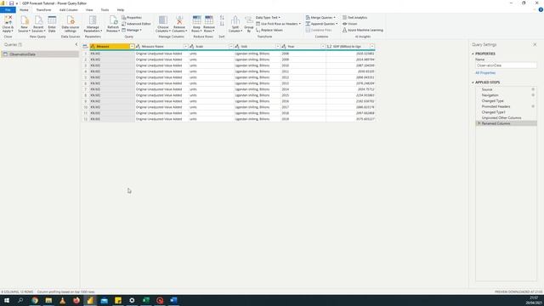Open the Measure Name column filter dropdown
This screenshot has height=306, width=544.
pos(185,47)
